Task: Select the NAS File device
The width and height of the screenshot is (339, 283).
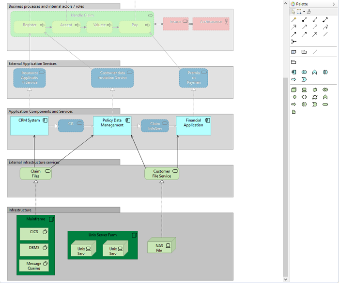Action: click(x=161, y=245)
